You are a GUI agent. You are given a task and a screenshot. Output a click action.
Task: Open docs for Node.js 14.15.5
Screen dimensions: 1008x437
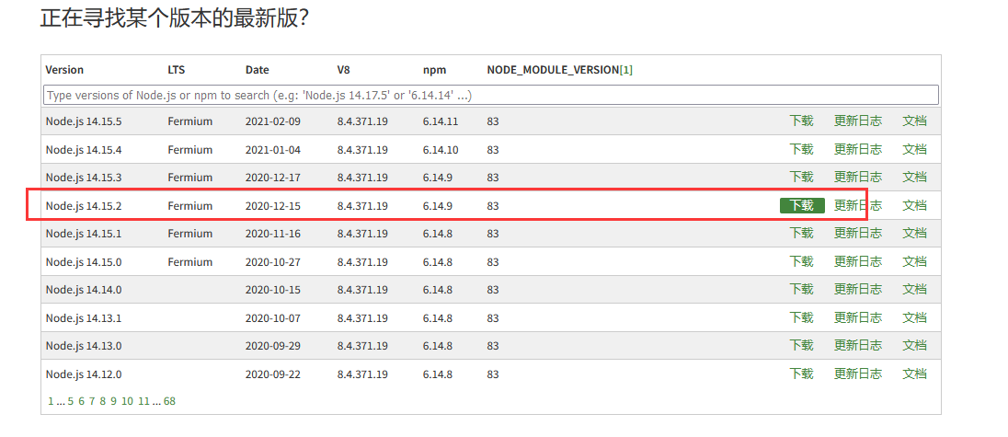pyautogui.click(x=915, y=121)
